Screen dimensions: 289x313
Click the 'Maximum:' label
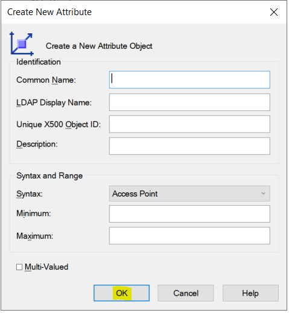tap(35, 236)
